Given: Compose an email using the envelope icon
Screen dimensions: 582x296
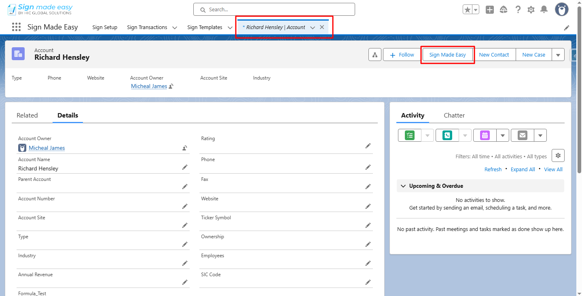Looking at the screenshot, I should click(x=522, y=135).
